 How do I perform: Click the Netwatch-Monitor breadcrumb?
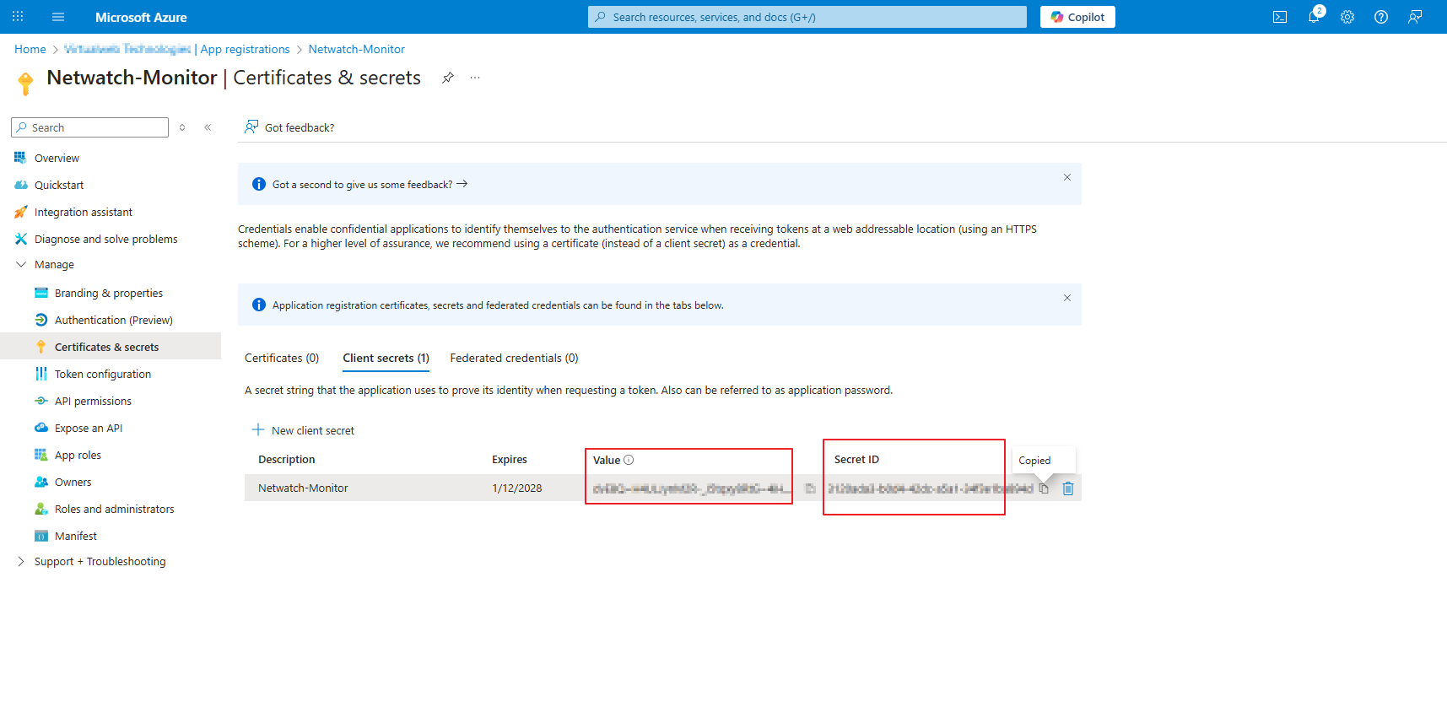coord(357,50)
